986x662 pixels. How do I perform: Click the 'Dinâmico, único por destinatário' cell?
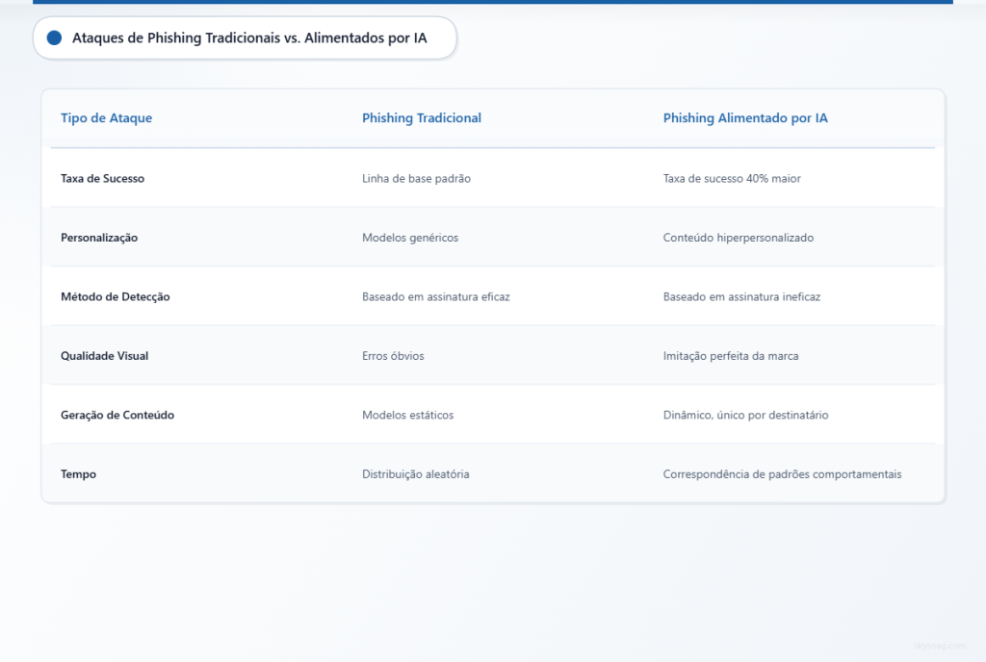[746, 415]
